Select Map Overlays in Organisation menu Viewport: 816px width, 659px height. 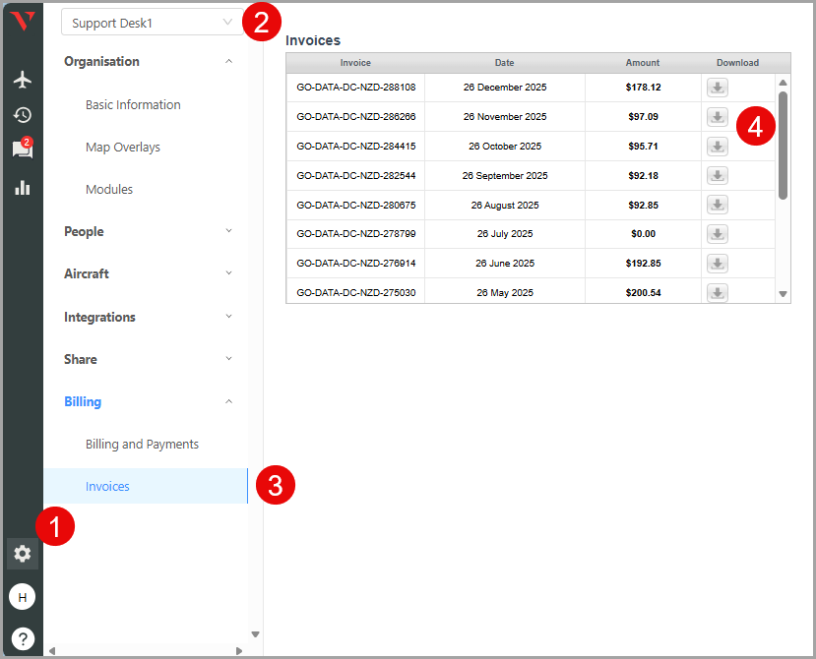[x=123, y=148]
